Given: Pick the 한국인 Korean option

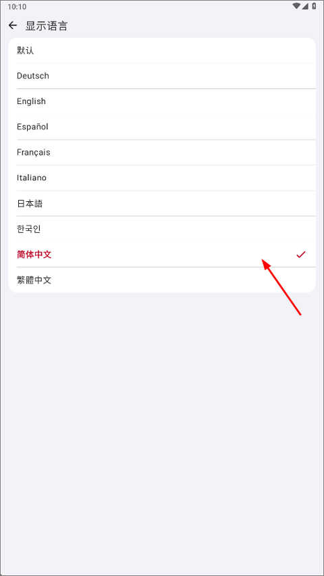Looking at the screenshot, I should pyautogui.click(x=162, y=229).
